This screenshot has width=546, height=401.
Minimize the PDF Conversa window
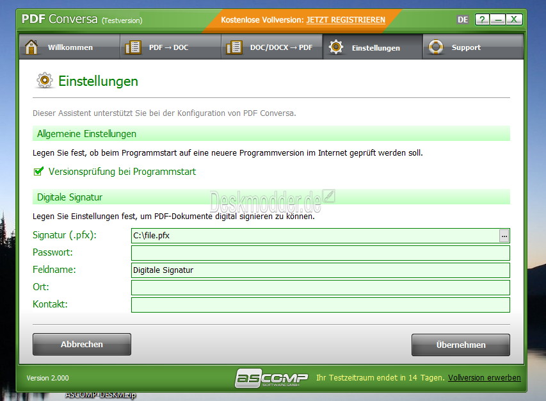498,19
